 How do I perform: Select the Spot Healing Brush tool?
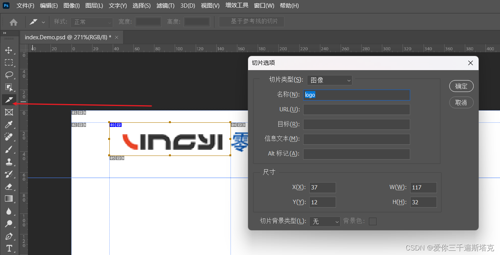point(9,137)
